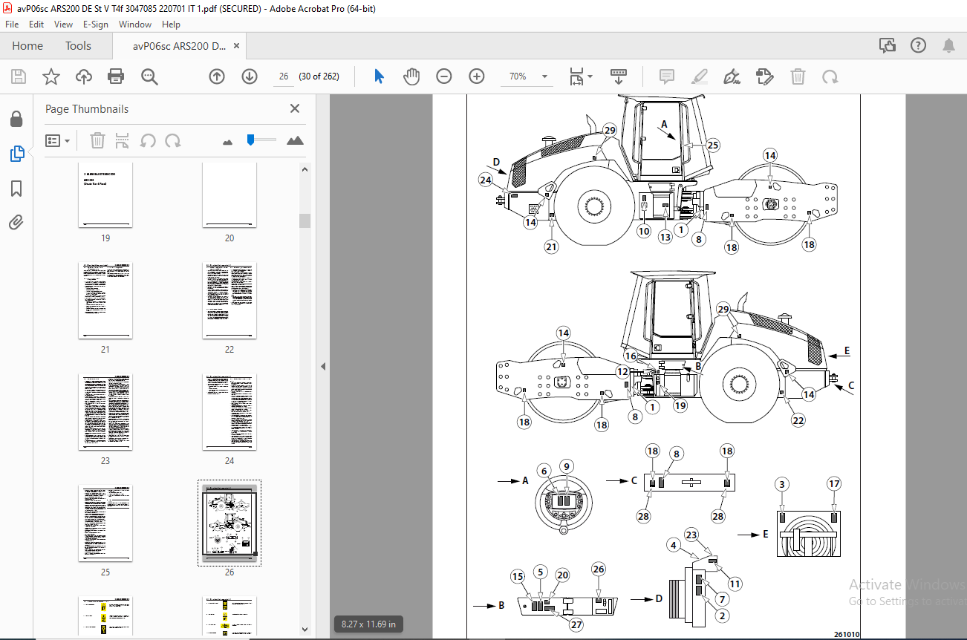Select page 19 thumbnail

click(x=105, y=196)
